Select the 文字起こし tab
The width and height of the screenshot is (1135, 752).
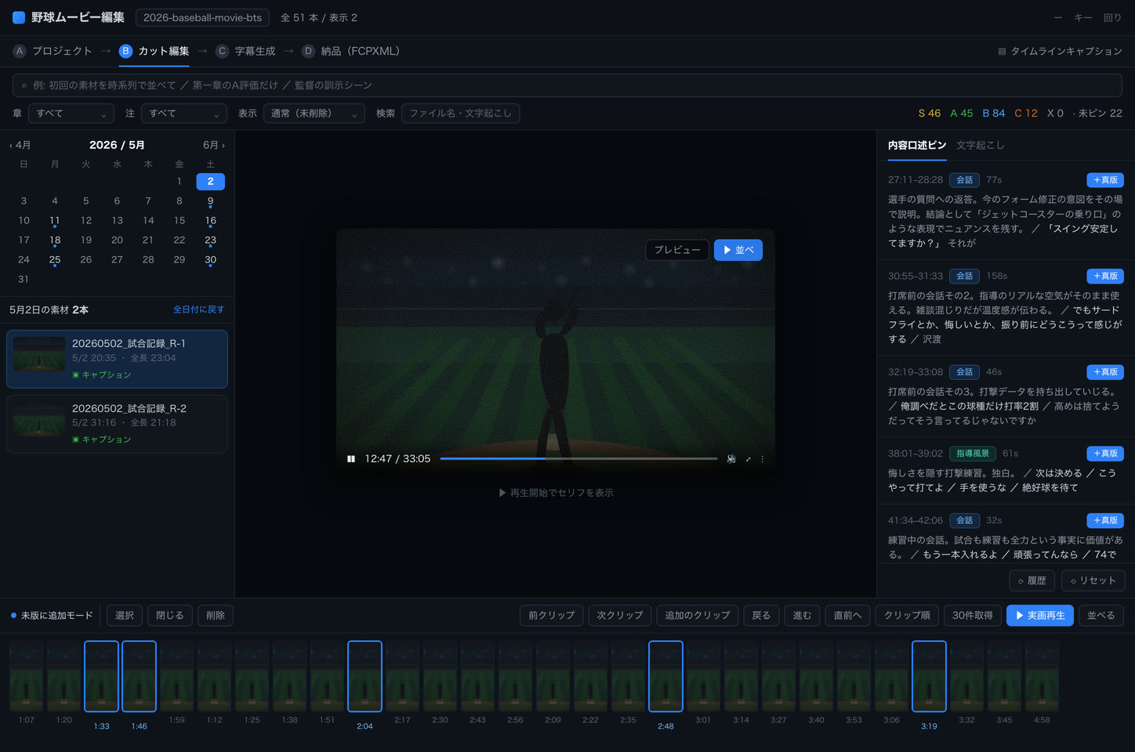(x=980, y=145)
